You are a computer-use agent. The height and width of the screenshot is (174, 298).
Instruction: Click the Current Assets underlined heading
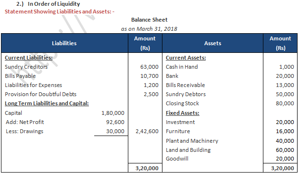coord(186,58)
